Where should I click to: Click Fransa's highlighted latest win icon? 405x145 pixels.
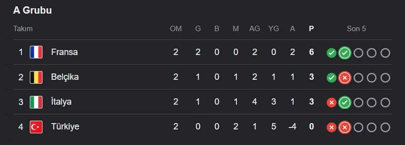click(345, 53)
